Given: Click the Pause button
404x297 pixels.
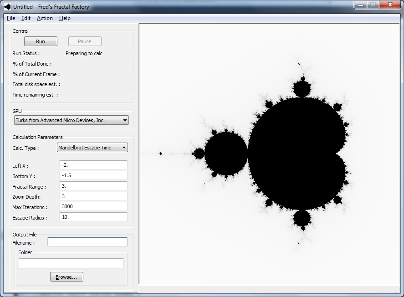Looking at the screenshot, I should click(x=85, y=41).
